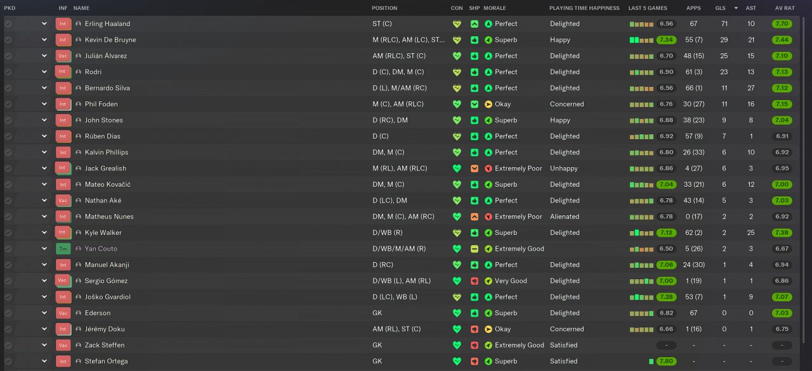Open Rúben Dias's player profile
Viewport: 812px width, 371px height.
(102, 136)
